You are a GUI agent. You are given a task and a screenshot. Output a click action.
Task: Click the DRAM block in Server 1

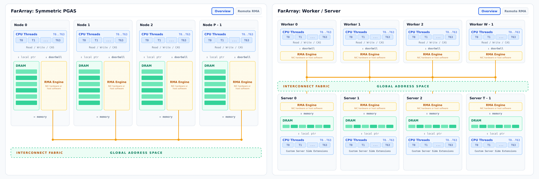coord(370,124)
